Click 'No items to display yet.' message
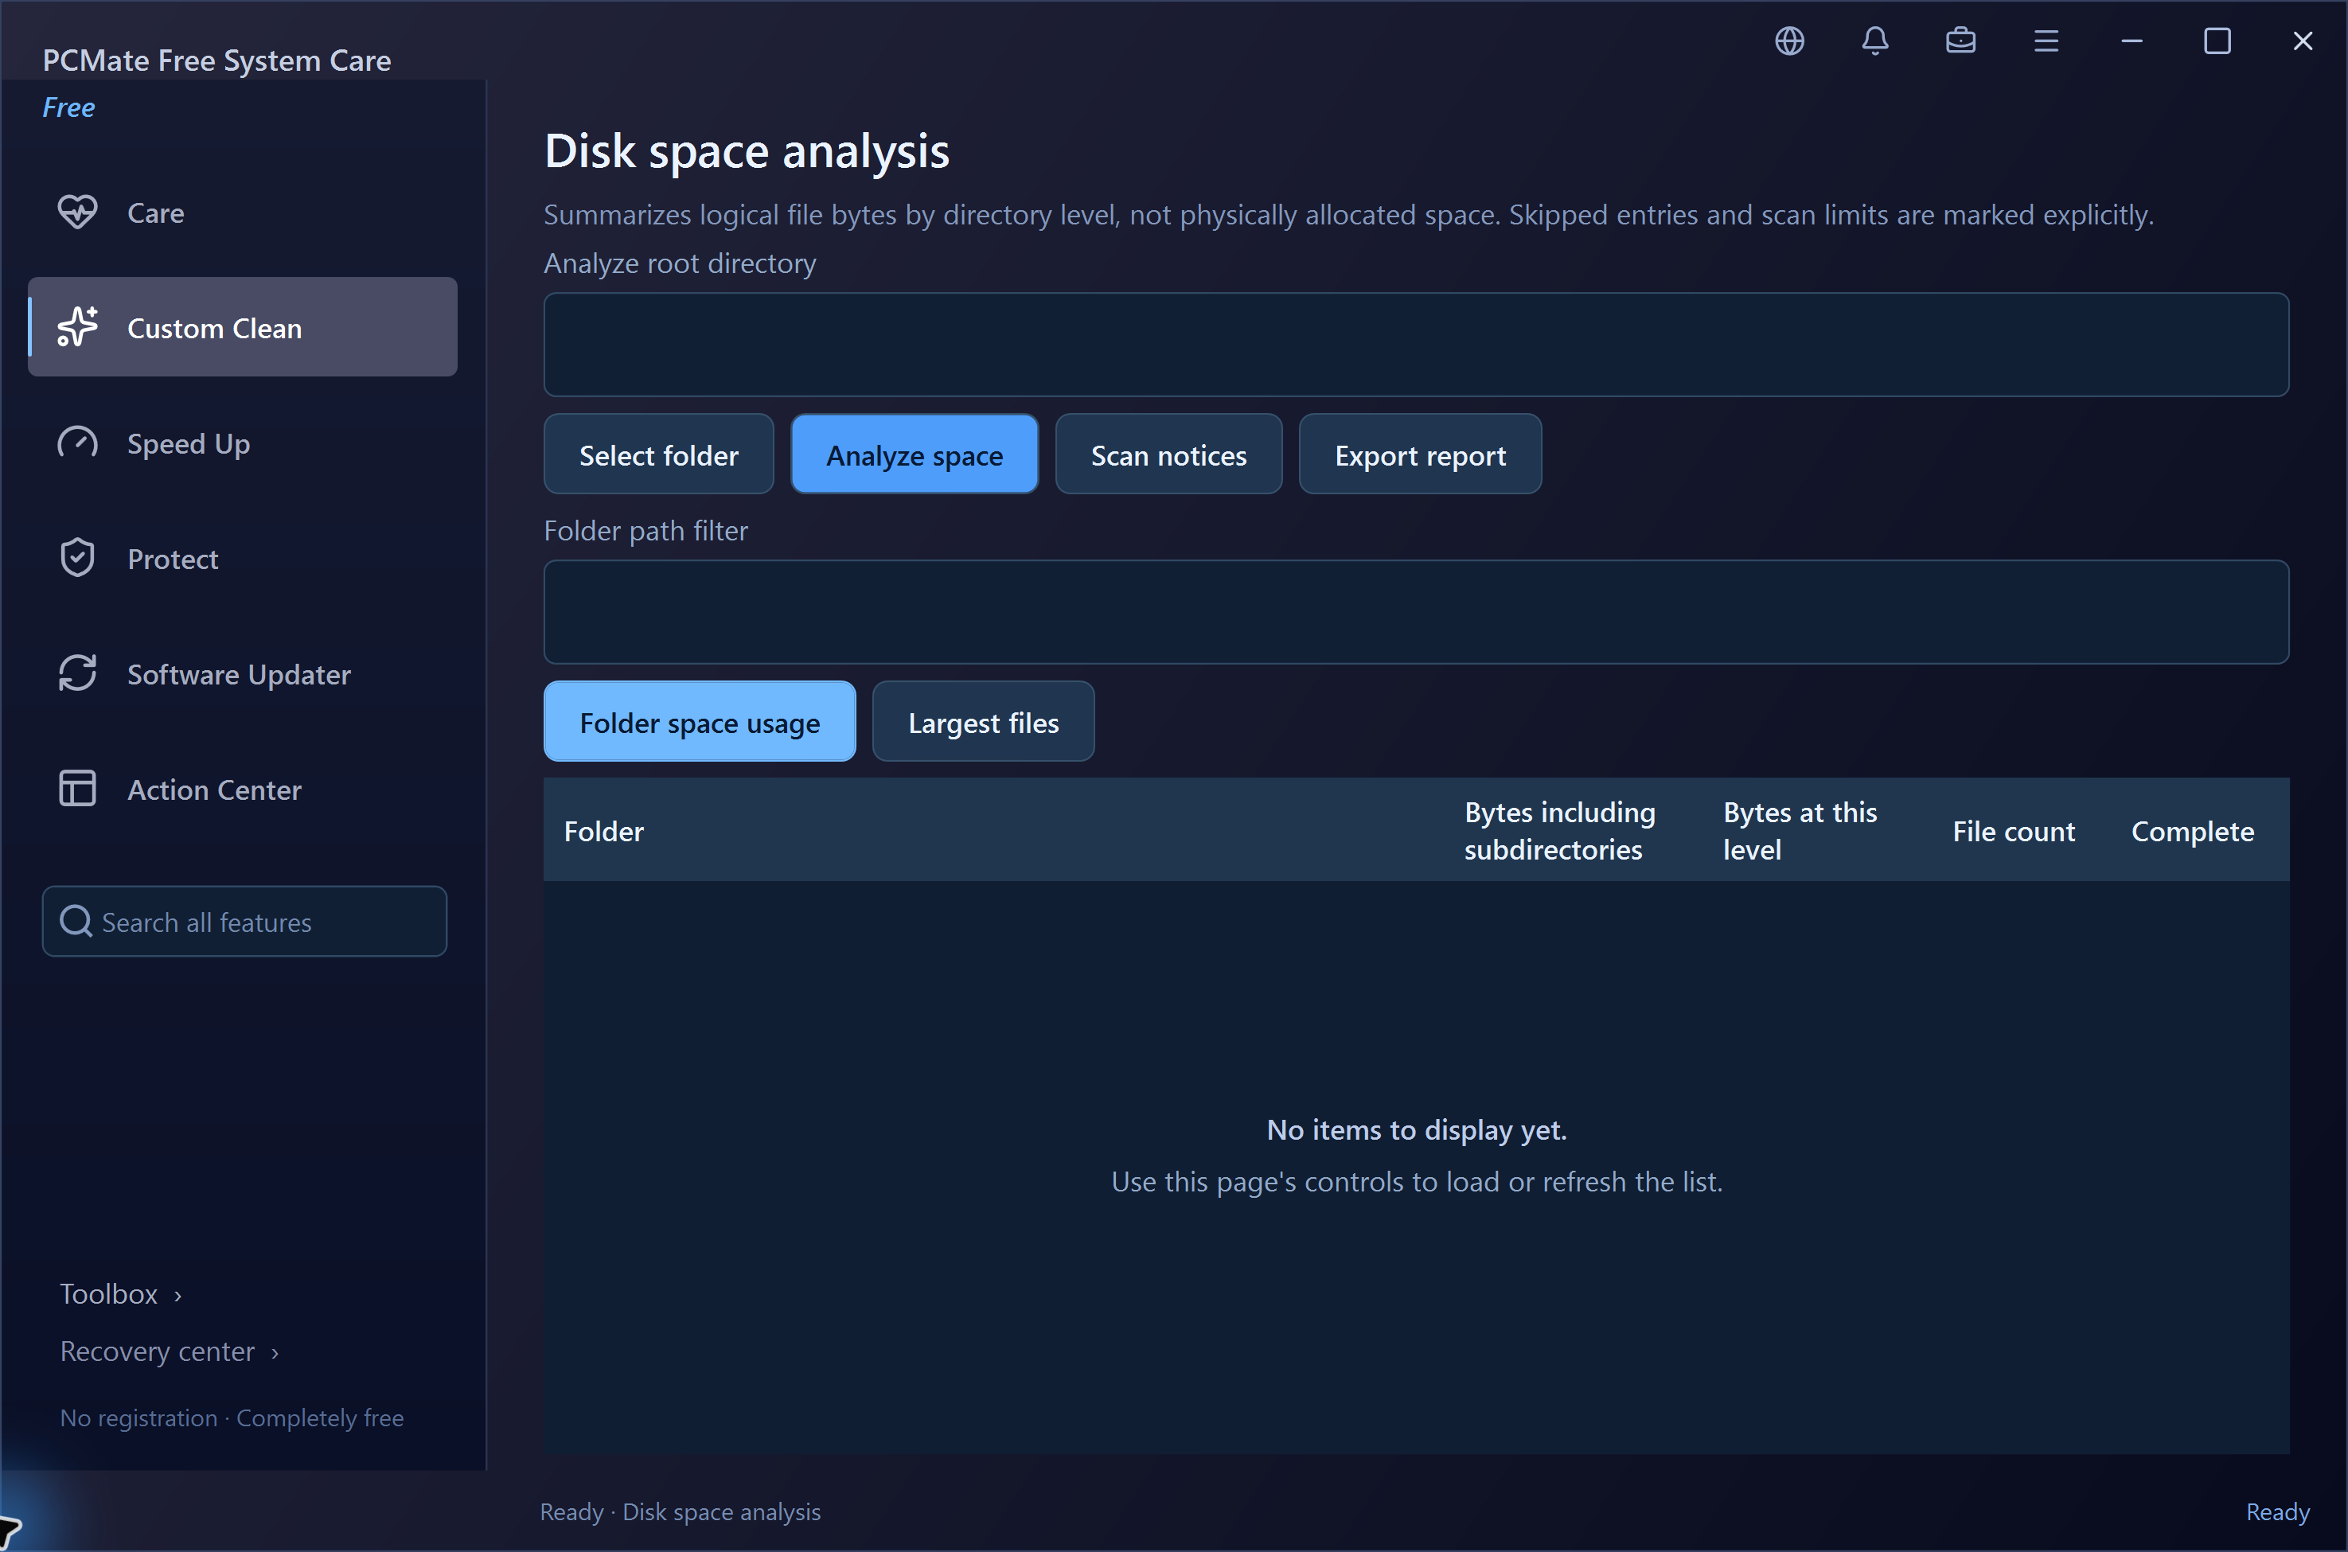 click(x=1417, y=1129)
